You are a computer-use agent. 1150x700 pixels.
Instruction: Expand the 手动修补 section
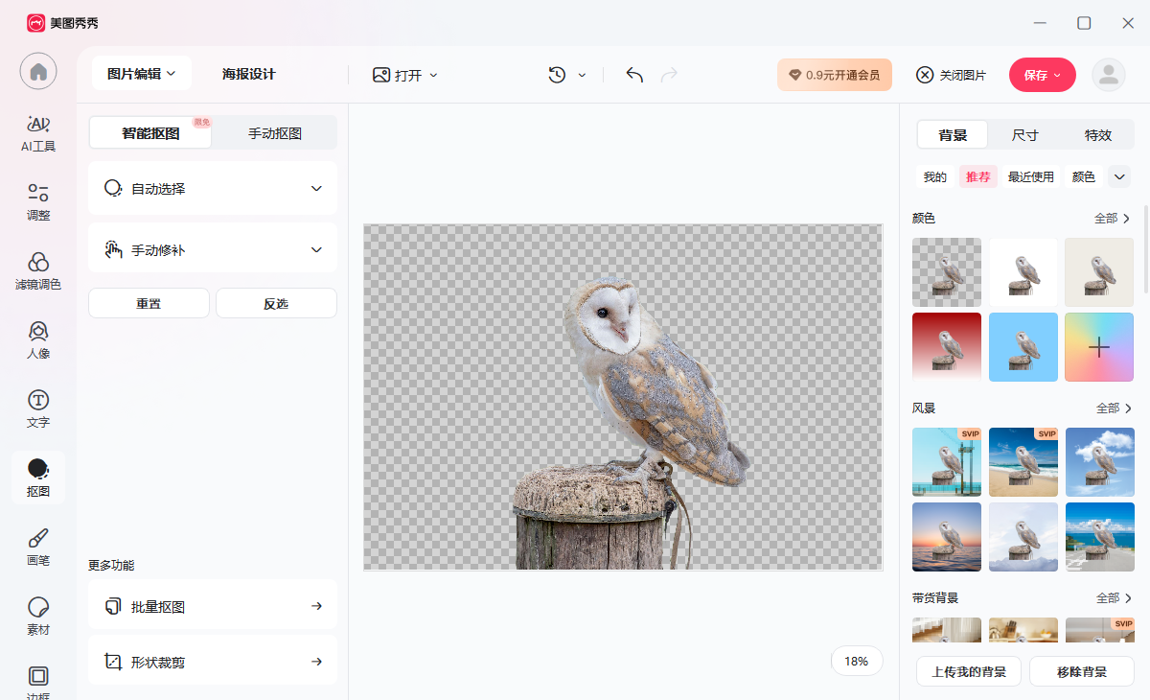(x=212, y=247)
